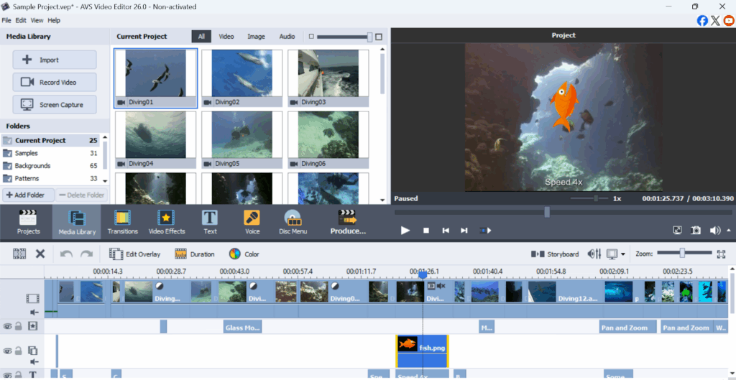Fit timeline zoom to window
Viewport: 736px width, 380px height.
tap(722, 254)
